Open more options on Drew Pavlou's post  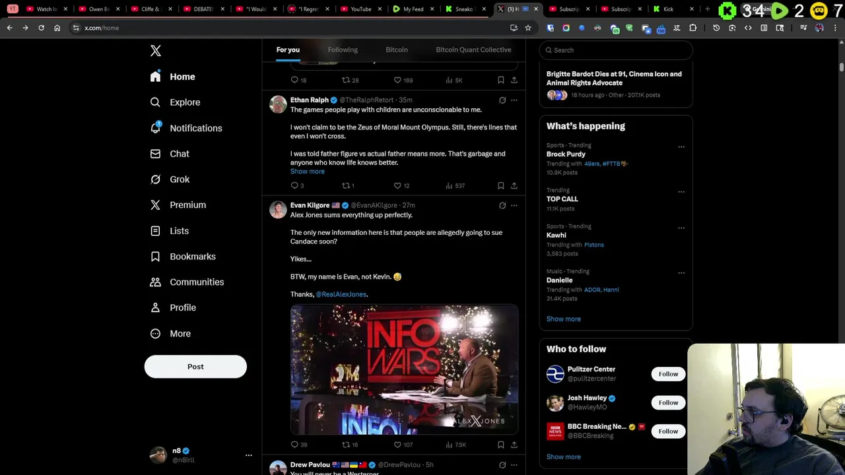514,465
